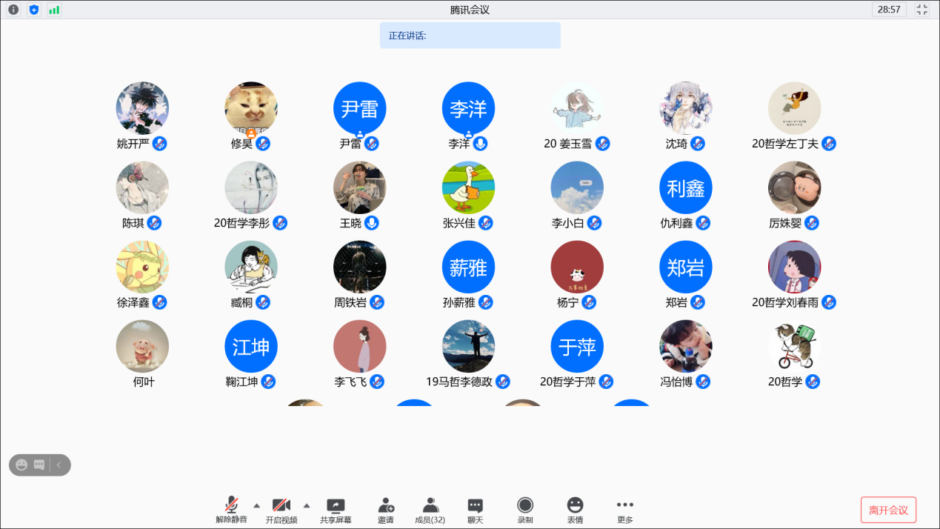
Task: Open the Chat (聊天) panel
Action: tap(476, 510)
